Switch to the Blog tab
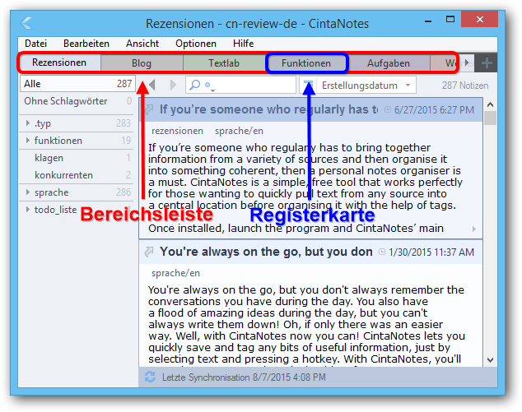The image size is (522, 412). (142, 63)
